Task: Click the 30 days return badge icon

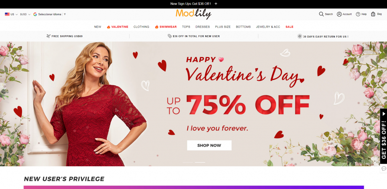Action: (300, 36)
